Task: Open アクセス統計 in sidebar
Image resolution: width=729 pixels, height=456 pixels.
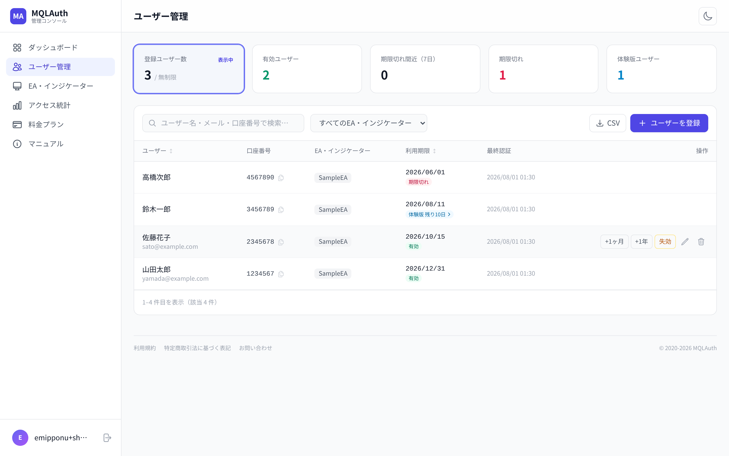Action: tap(60, 105)
